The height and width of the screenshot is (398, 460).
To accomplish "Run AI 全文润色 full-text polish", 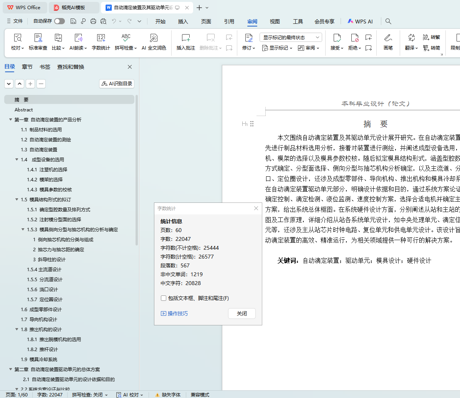I will tap(154, 38).
